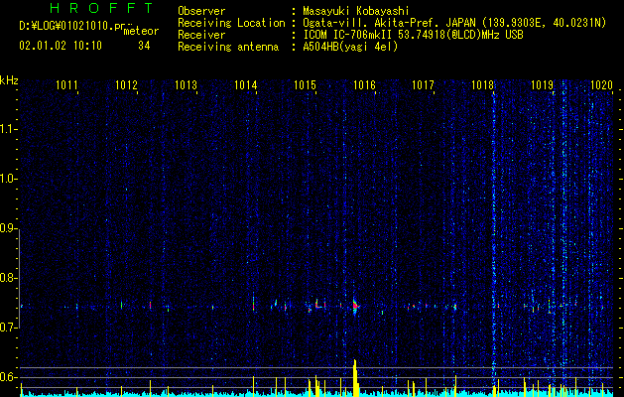Click the HROFFT title text
The width and height of the screenshot is (624, 397).
(102, 8)
